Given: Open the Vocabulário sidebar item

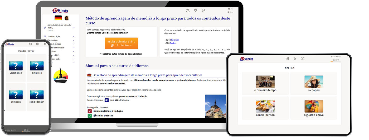Looking at the screenshot, I should click(52, 40).
